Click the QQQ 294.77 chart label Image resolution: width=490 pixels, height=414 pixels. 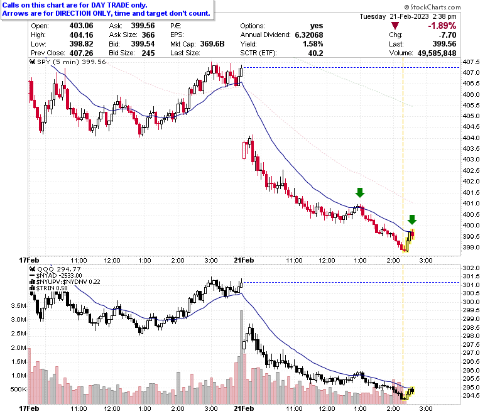[x=59, y=270]
